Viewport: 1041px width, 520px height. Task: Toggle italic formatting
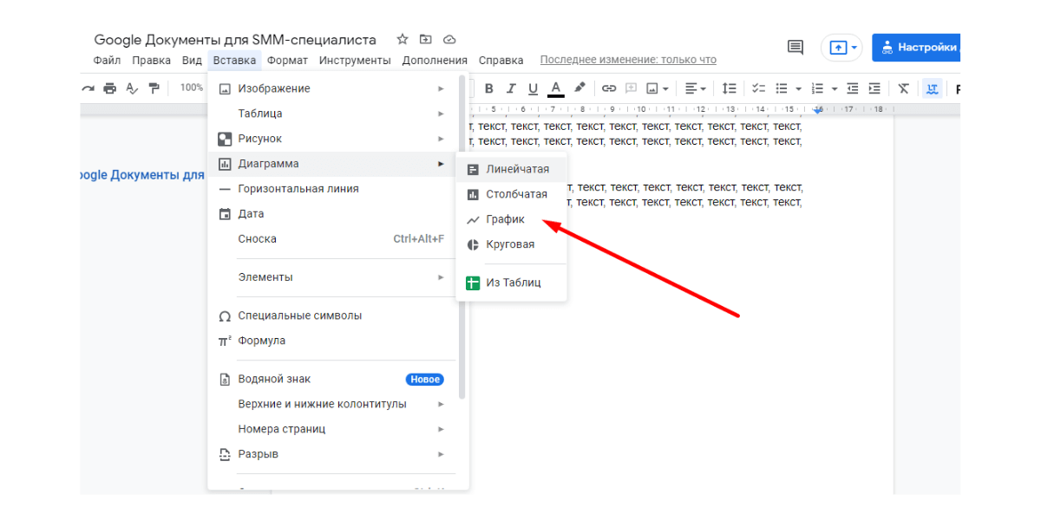click(511, 88)
